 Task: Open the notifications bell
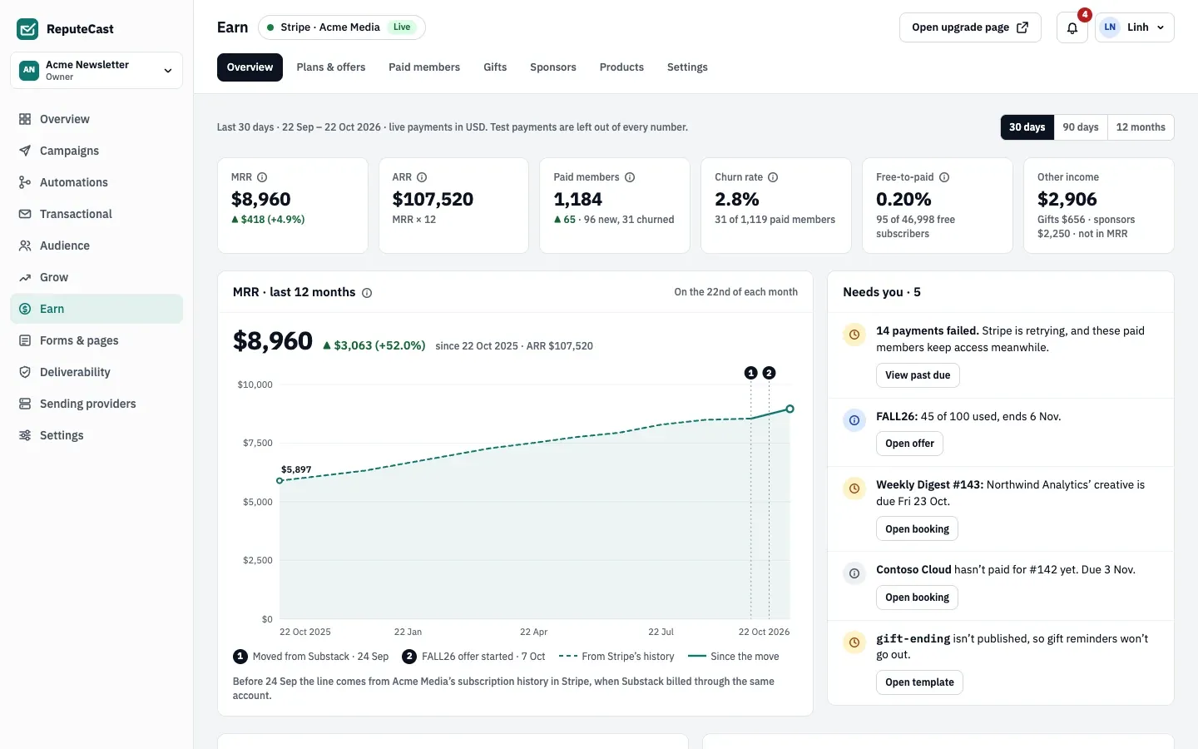(1072, 27)
